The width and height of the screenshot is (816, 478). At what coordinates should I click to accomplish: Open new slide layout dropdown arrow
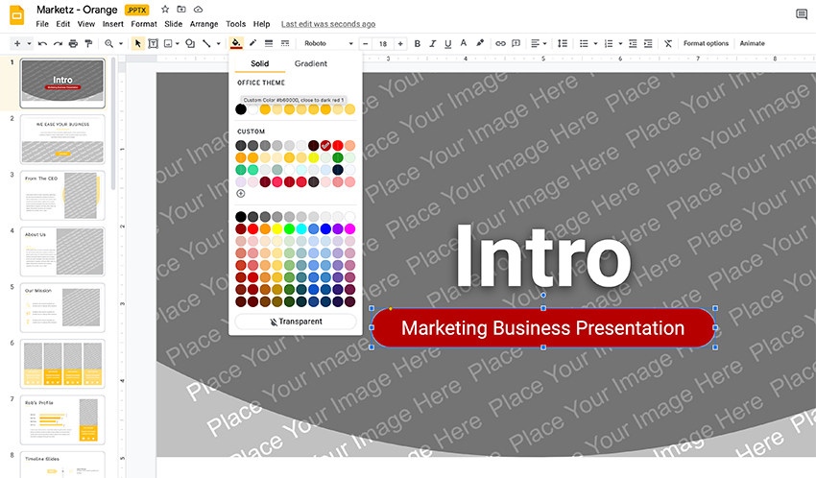pyautogui.click(x=29, y=44)
